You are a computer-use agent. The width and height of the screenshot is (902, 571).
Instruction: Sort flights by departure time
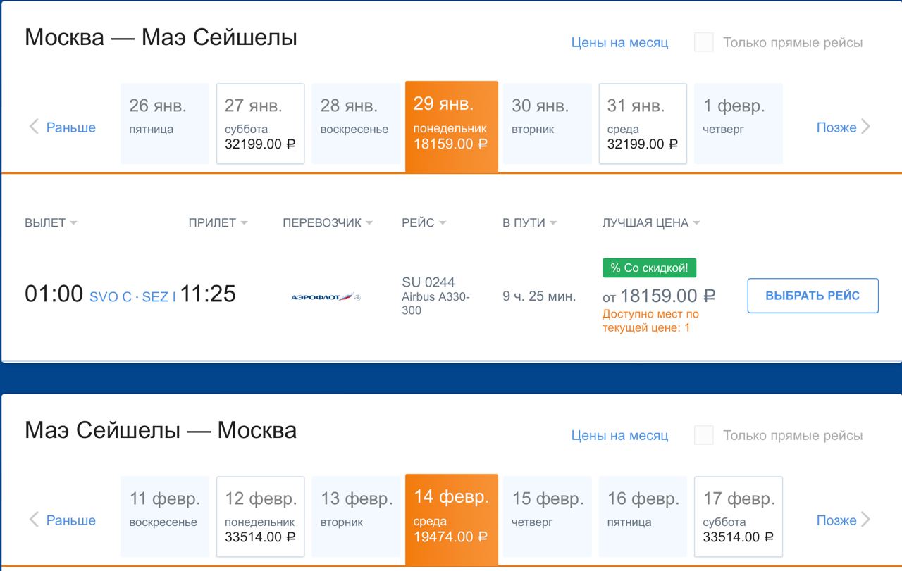point(51,222)
